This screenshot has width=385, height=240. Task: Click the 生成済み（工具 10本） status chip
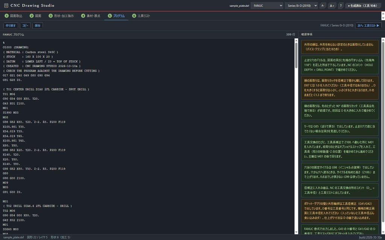click(362, 6)
